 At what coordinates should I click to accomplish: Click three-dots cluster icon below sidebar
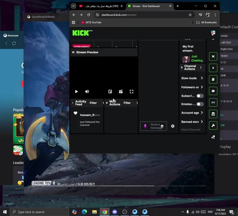point(213,137)
